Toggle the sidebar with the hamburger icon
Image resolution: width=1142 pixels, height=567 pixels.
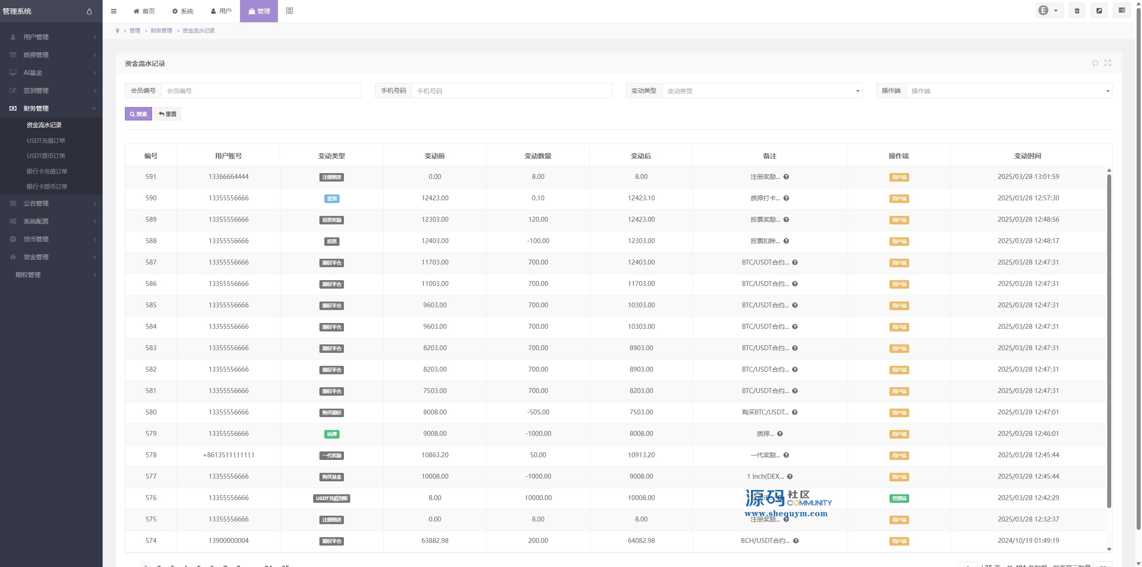114,11
